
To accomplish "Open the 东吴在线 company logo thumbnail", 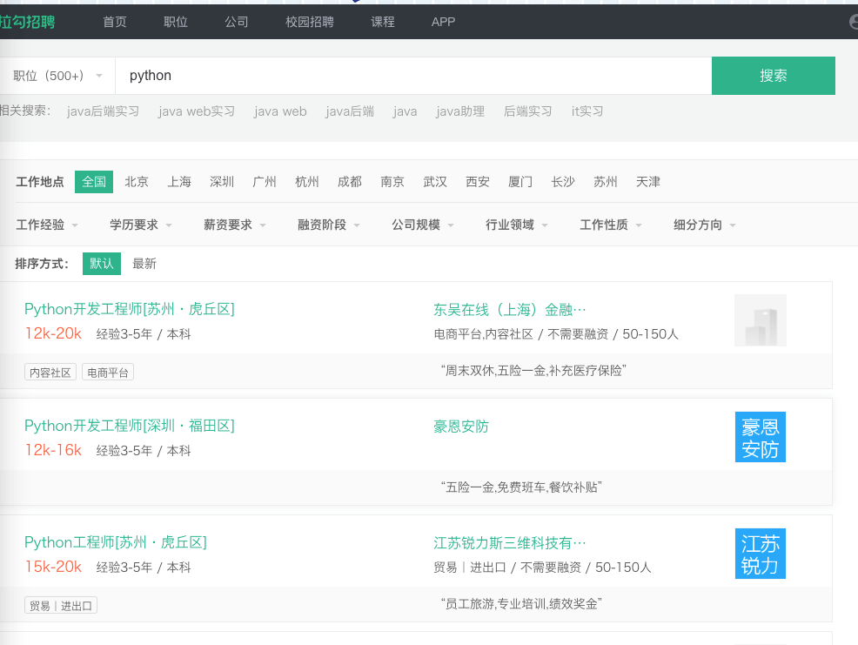I will pos(760,320).
